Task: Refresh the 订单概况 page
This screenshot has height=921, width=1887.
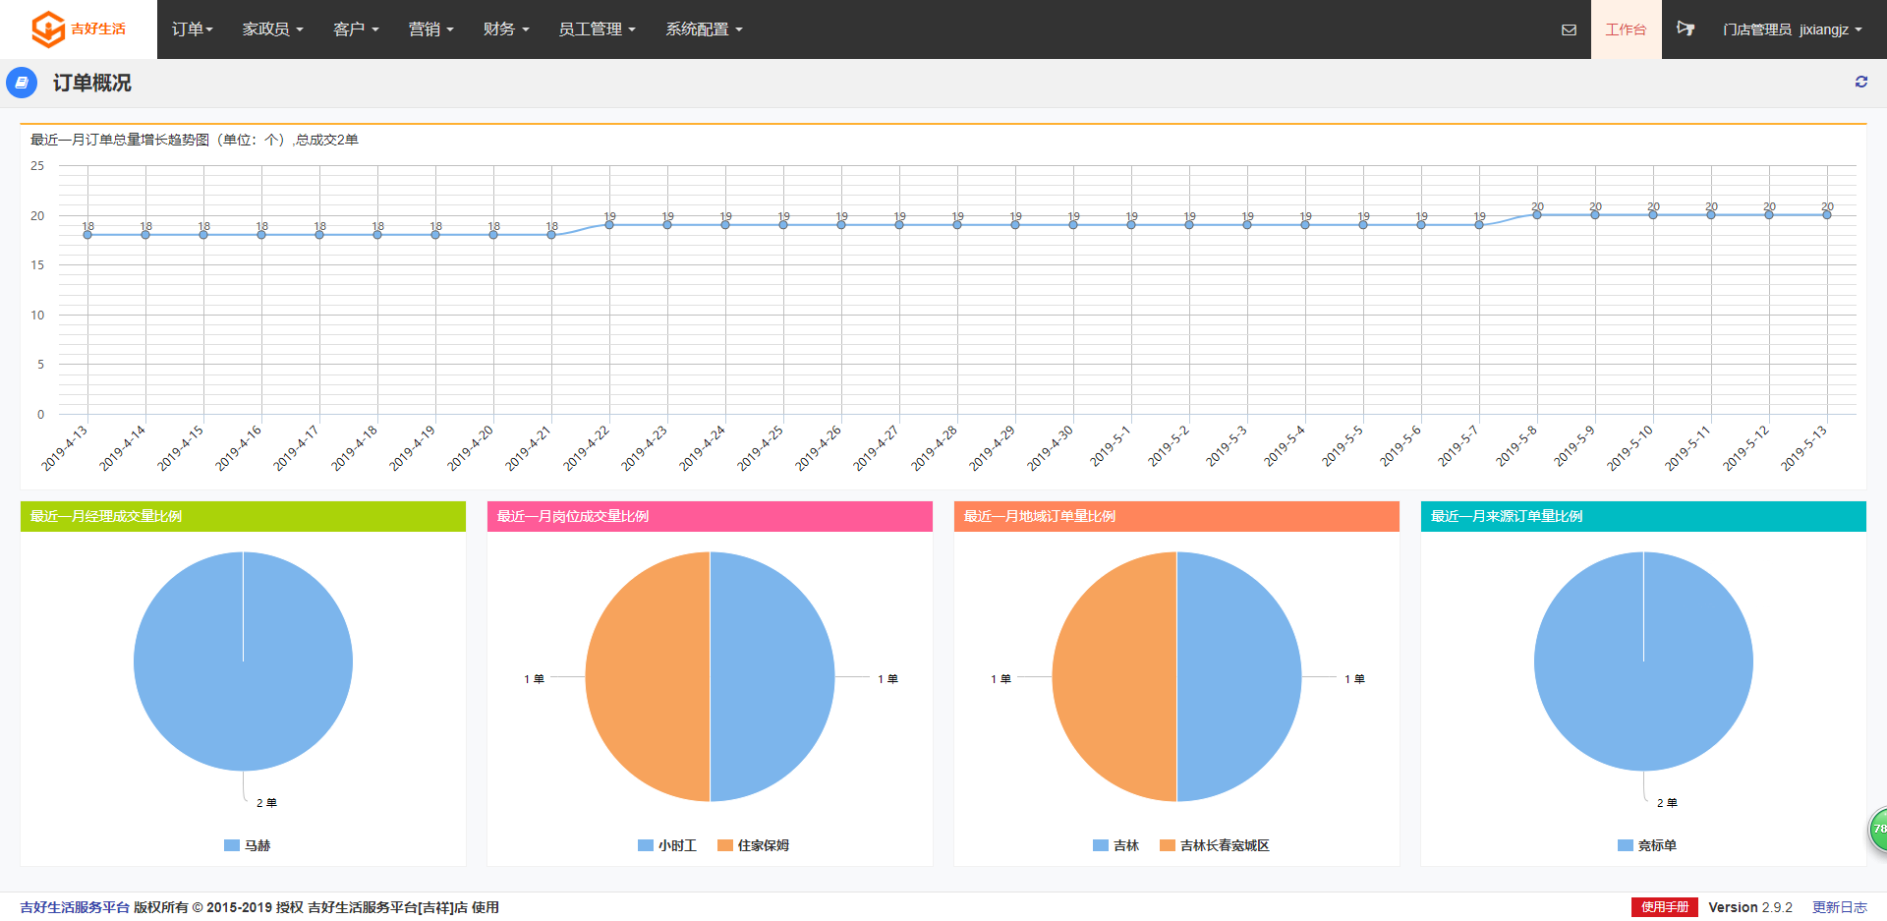Action: click(1861, 82)
